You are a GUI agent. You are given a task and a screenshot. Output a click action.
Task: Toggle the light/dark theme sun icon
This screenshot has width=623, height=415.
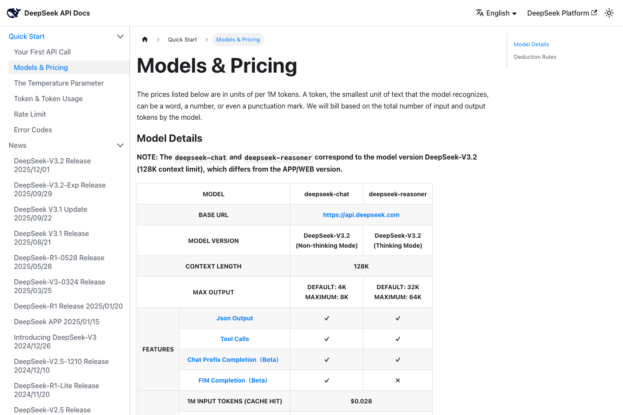(609, 13)
